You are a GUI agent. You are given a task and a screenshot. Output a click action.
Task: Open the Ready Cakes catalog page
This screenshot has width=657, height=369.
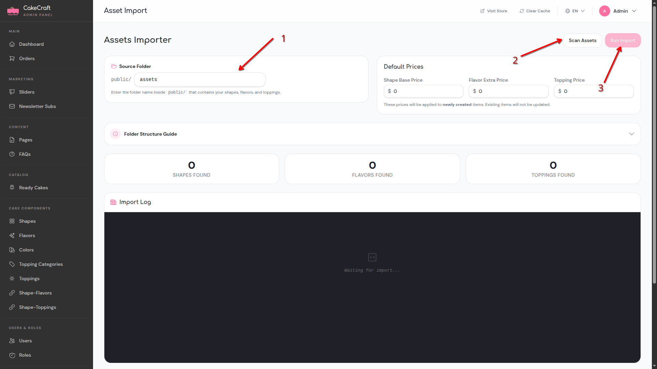tap(34, 188)
